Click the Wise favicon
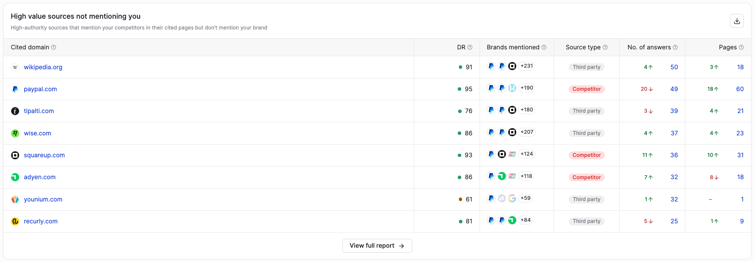This screenshot has height=262, width=755. [x=15, y=133]
